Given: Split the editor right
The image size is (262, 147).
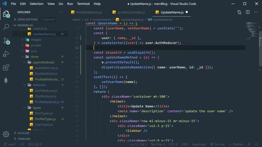Looking at the screenshot, I should click(x=248, y=12).
